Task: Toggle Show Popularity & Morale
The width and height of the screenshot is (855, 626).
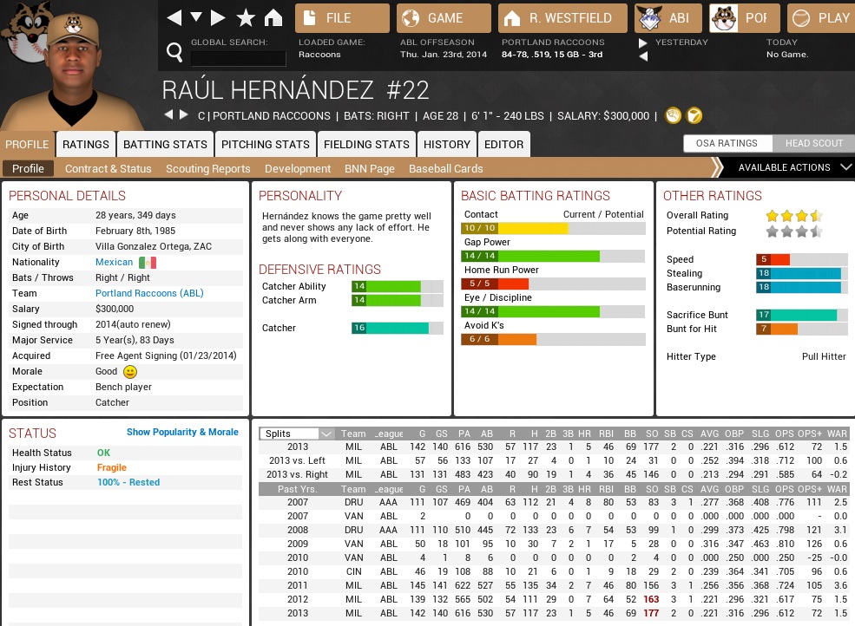Action: pyautogui.click(x=182, y=432)
